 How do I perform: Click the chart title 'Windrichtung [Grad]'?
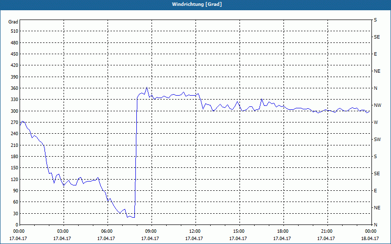[x=197, y=4]
